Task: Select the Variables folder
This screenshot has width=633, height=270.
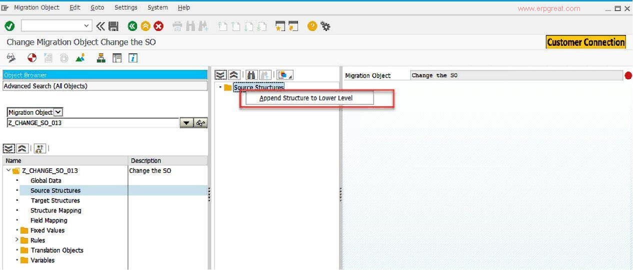Action: pyautogui.click(x=42, y=261)
